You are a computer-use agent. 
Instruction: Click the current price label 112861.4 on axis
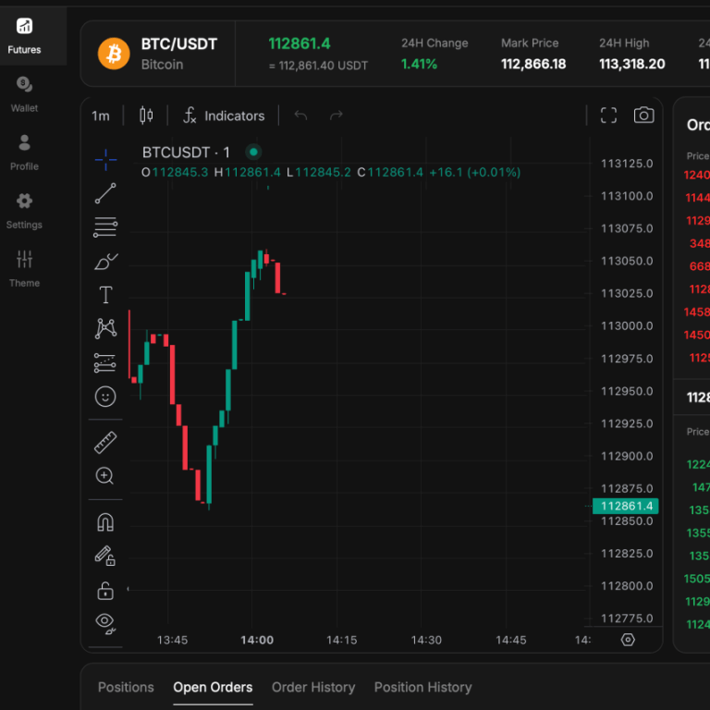[x=626, y=506]
